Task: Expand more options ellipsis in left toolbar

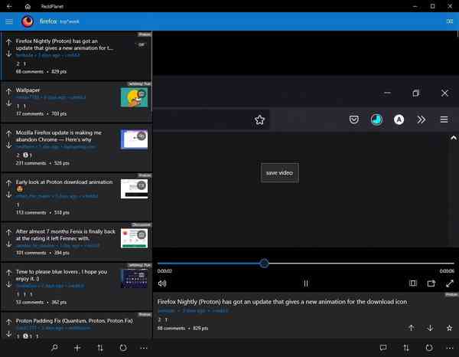Action: click(x=144, y=348)
